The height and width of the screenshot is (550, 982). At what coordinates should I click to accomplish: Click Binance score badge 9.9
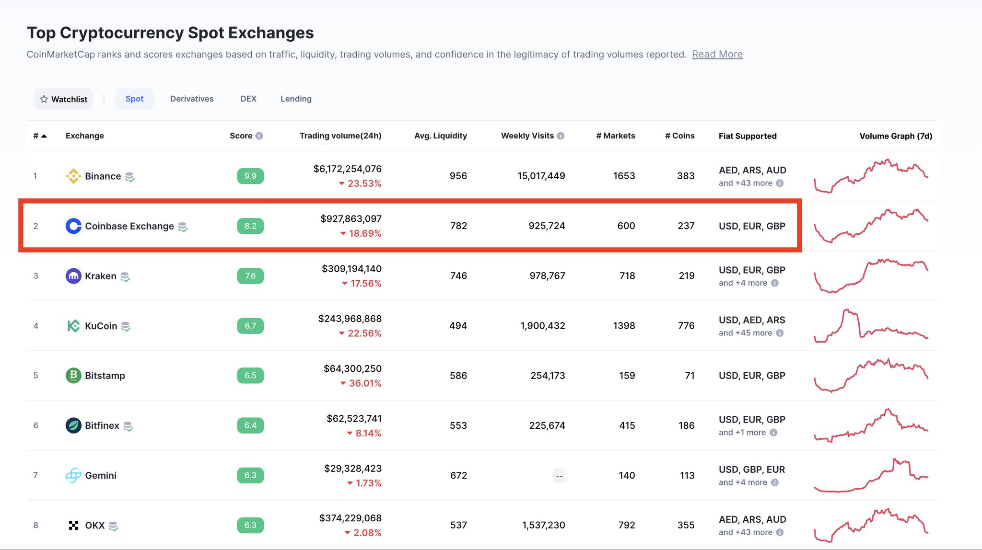tap(250, 176)
